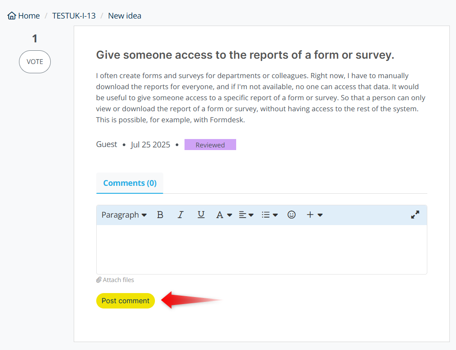
Task: Click inside the comment text area
Action: (x=261, y=249)
